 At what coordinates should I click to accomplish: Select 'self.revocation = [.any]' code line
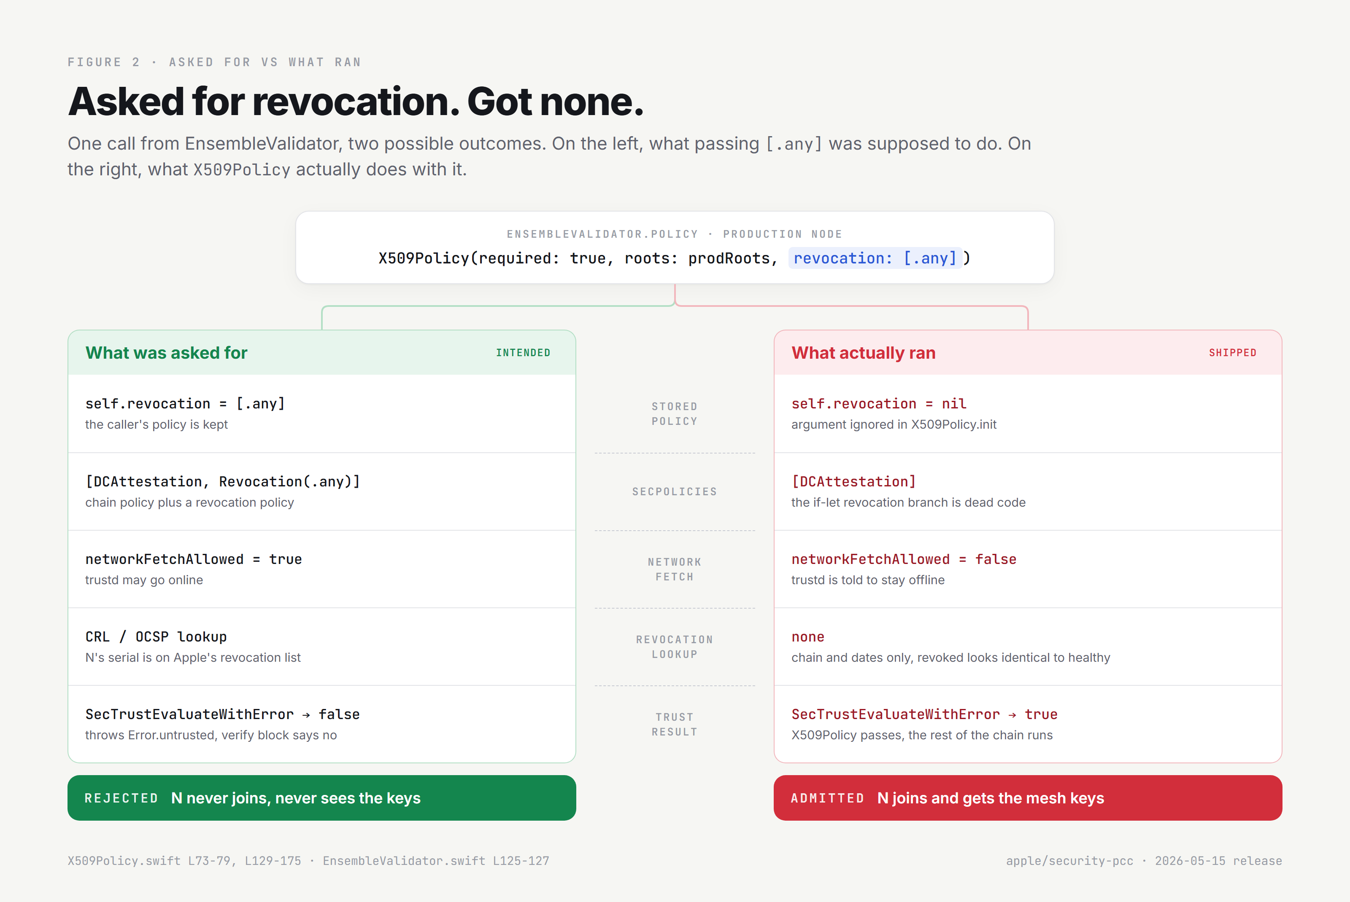(185, 404)
